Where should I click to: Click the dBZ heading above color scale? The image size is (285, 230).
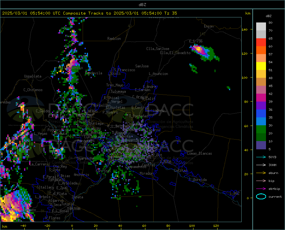pos(269,16)
